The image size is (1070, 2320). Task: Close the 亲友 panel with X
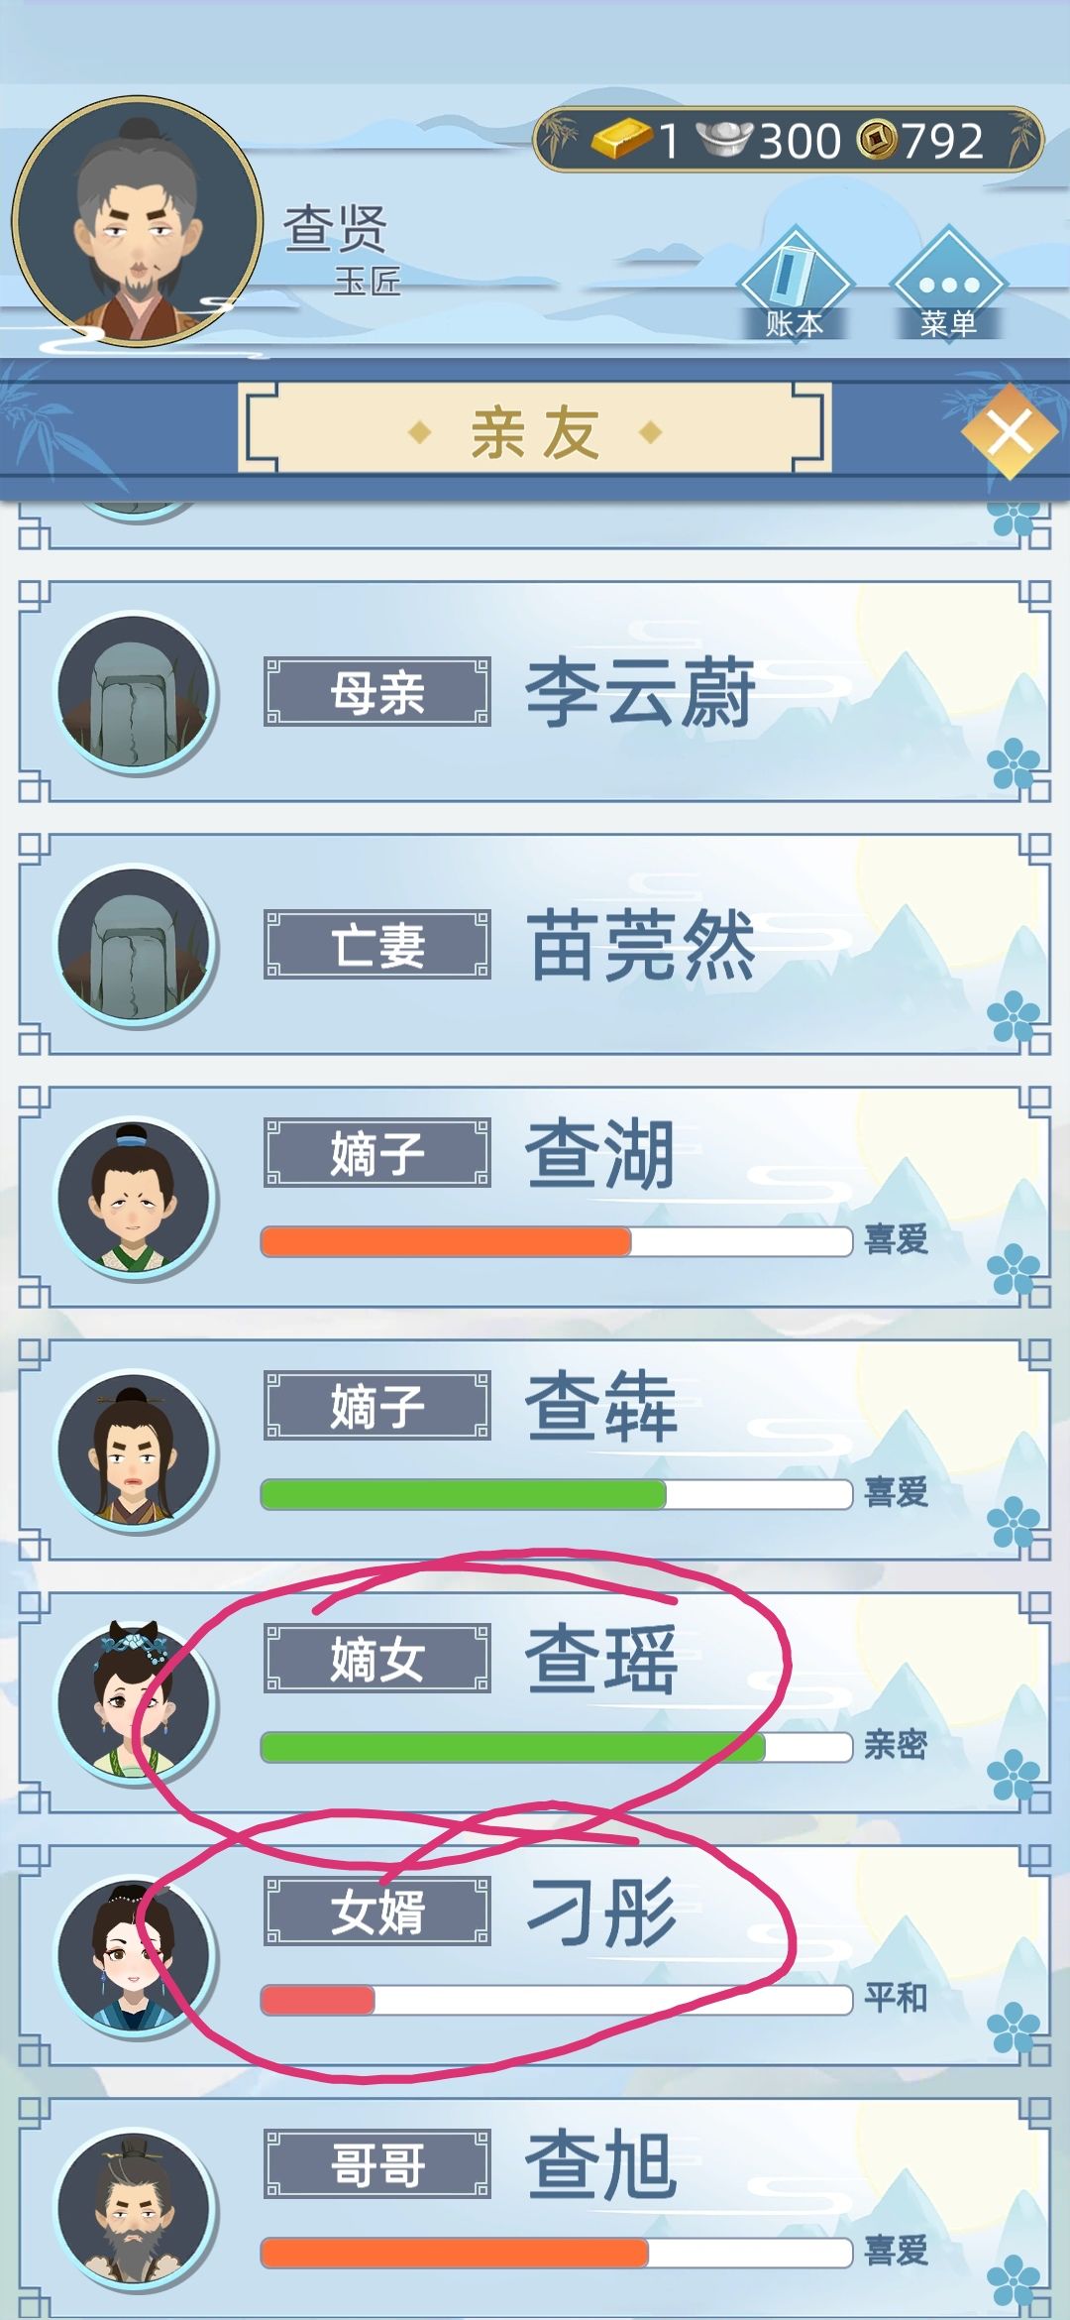point(1010,431)
